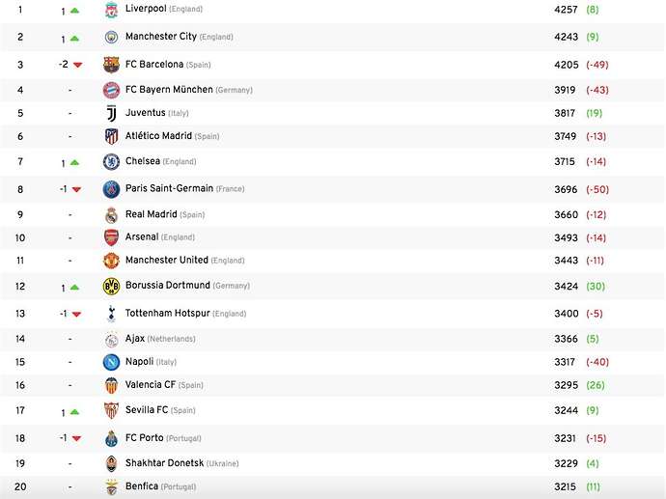
Task: Click the Juventus logo icon
Action: (x=111, y=113)
